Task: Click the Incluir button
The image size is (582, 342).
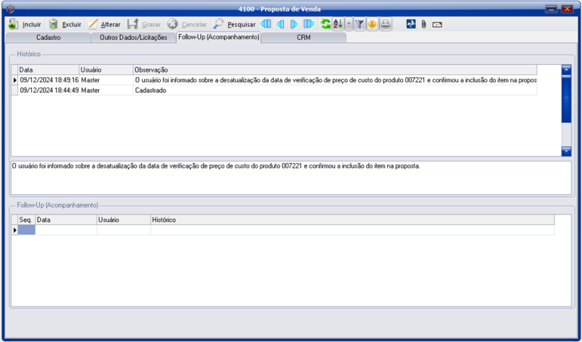Action: tap(25, 24)
